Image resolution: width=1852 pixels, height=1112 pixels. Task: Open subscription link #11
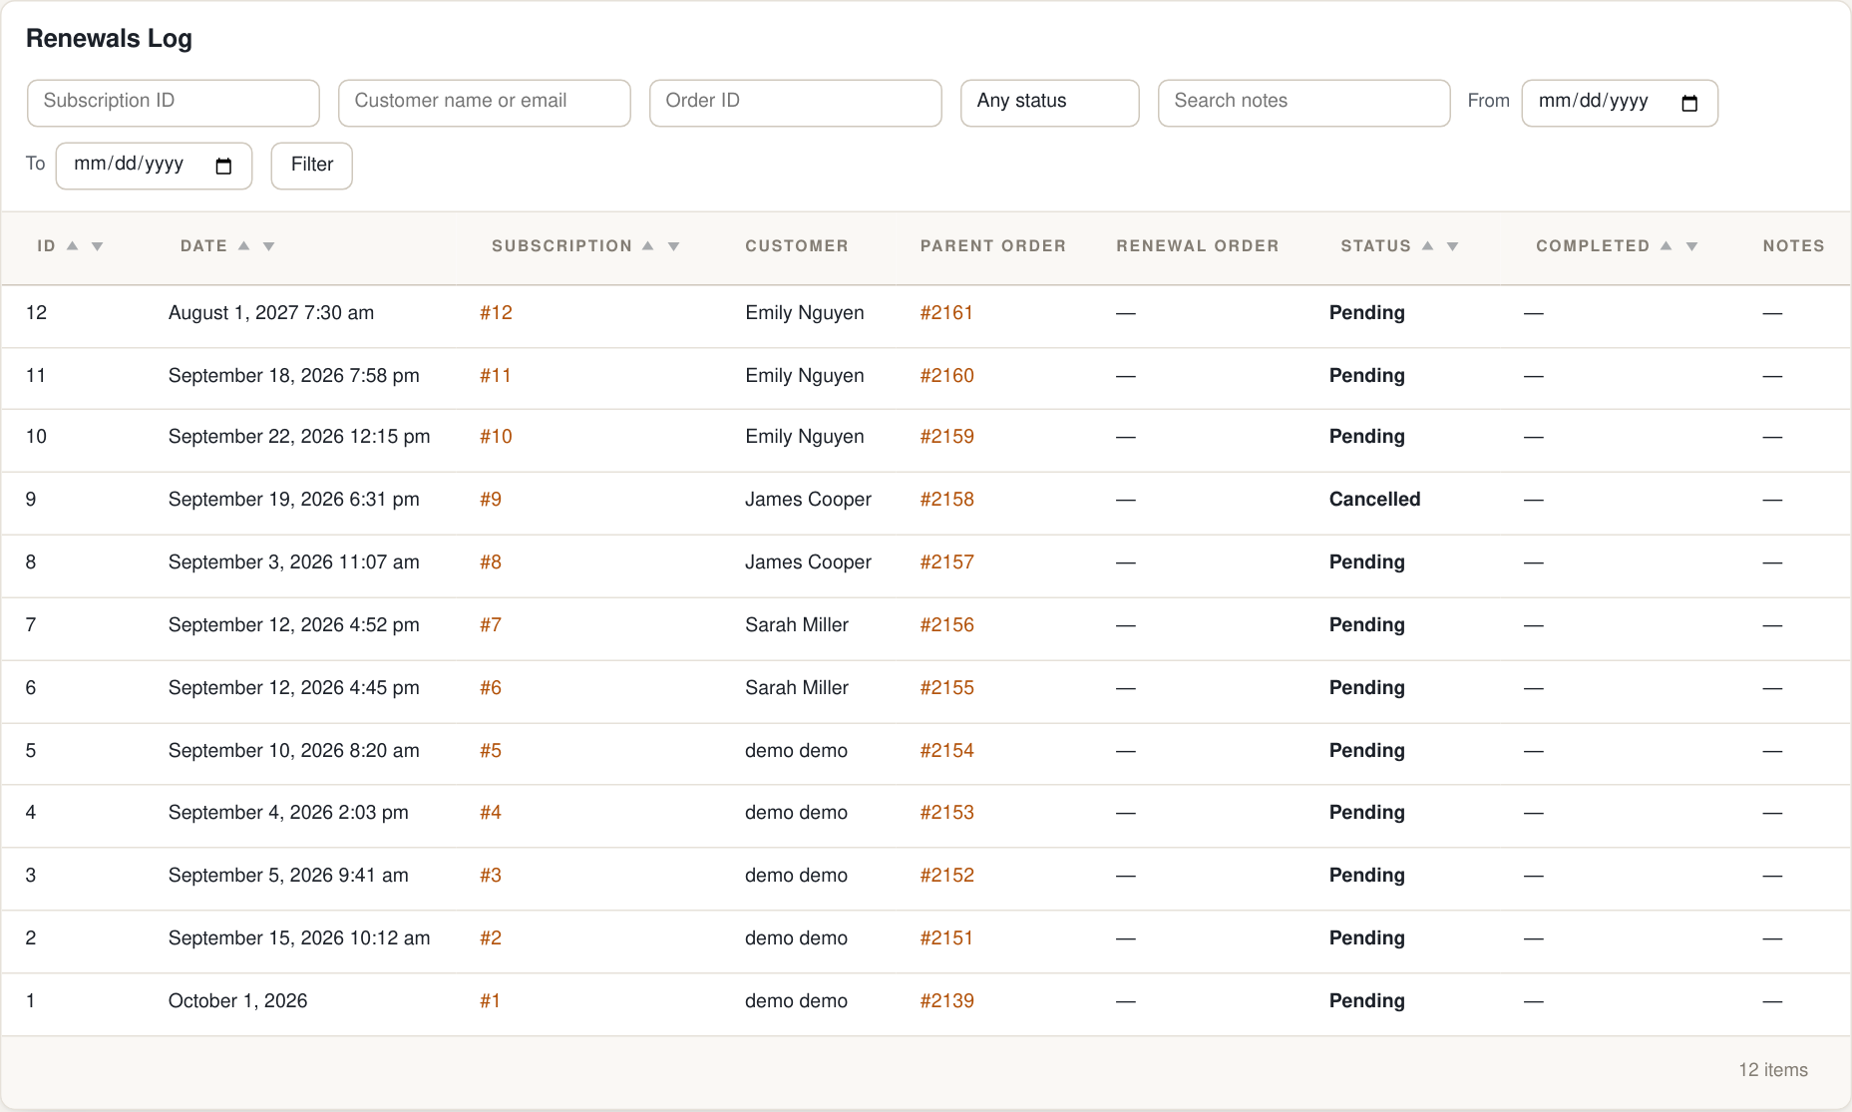tap(495, 376)
